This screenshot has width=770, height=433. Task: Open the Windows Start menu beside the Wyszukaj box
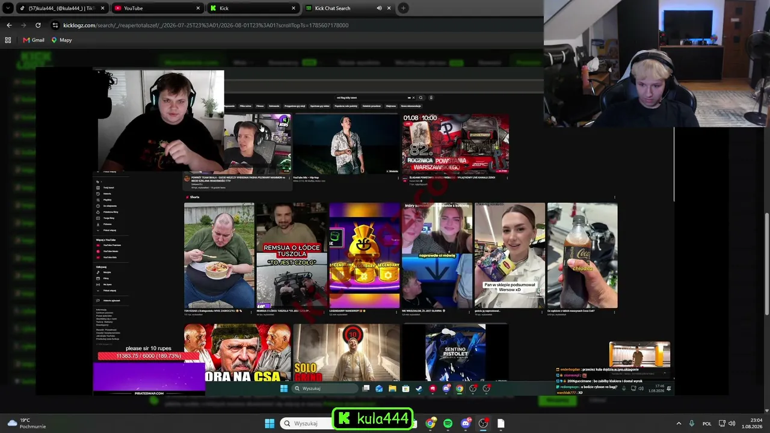[269, 423]
